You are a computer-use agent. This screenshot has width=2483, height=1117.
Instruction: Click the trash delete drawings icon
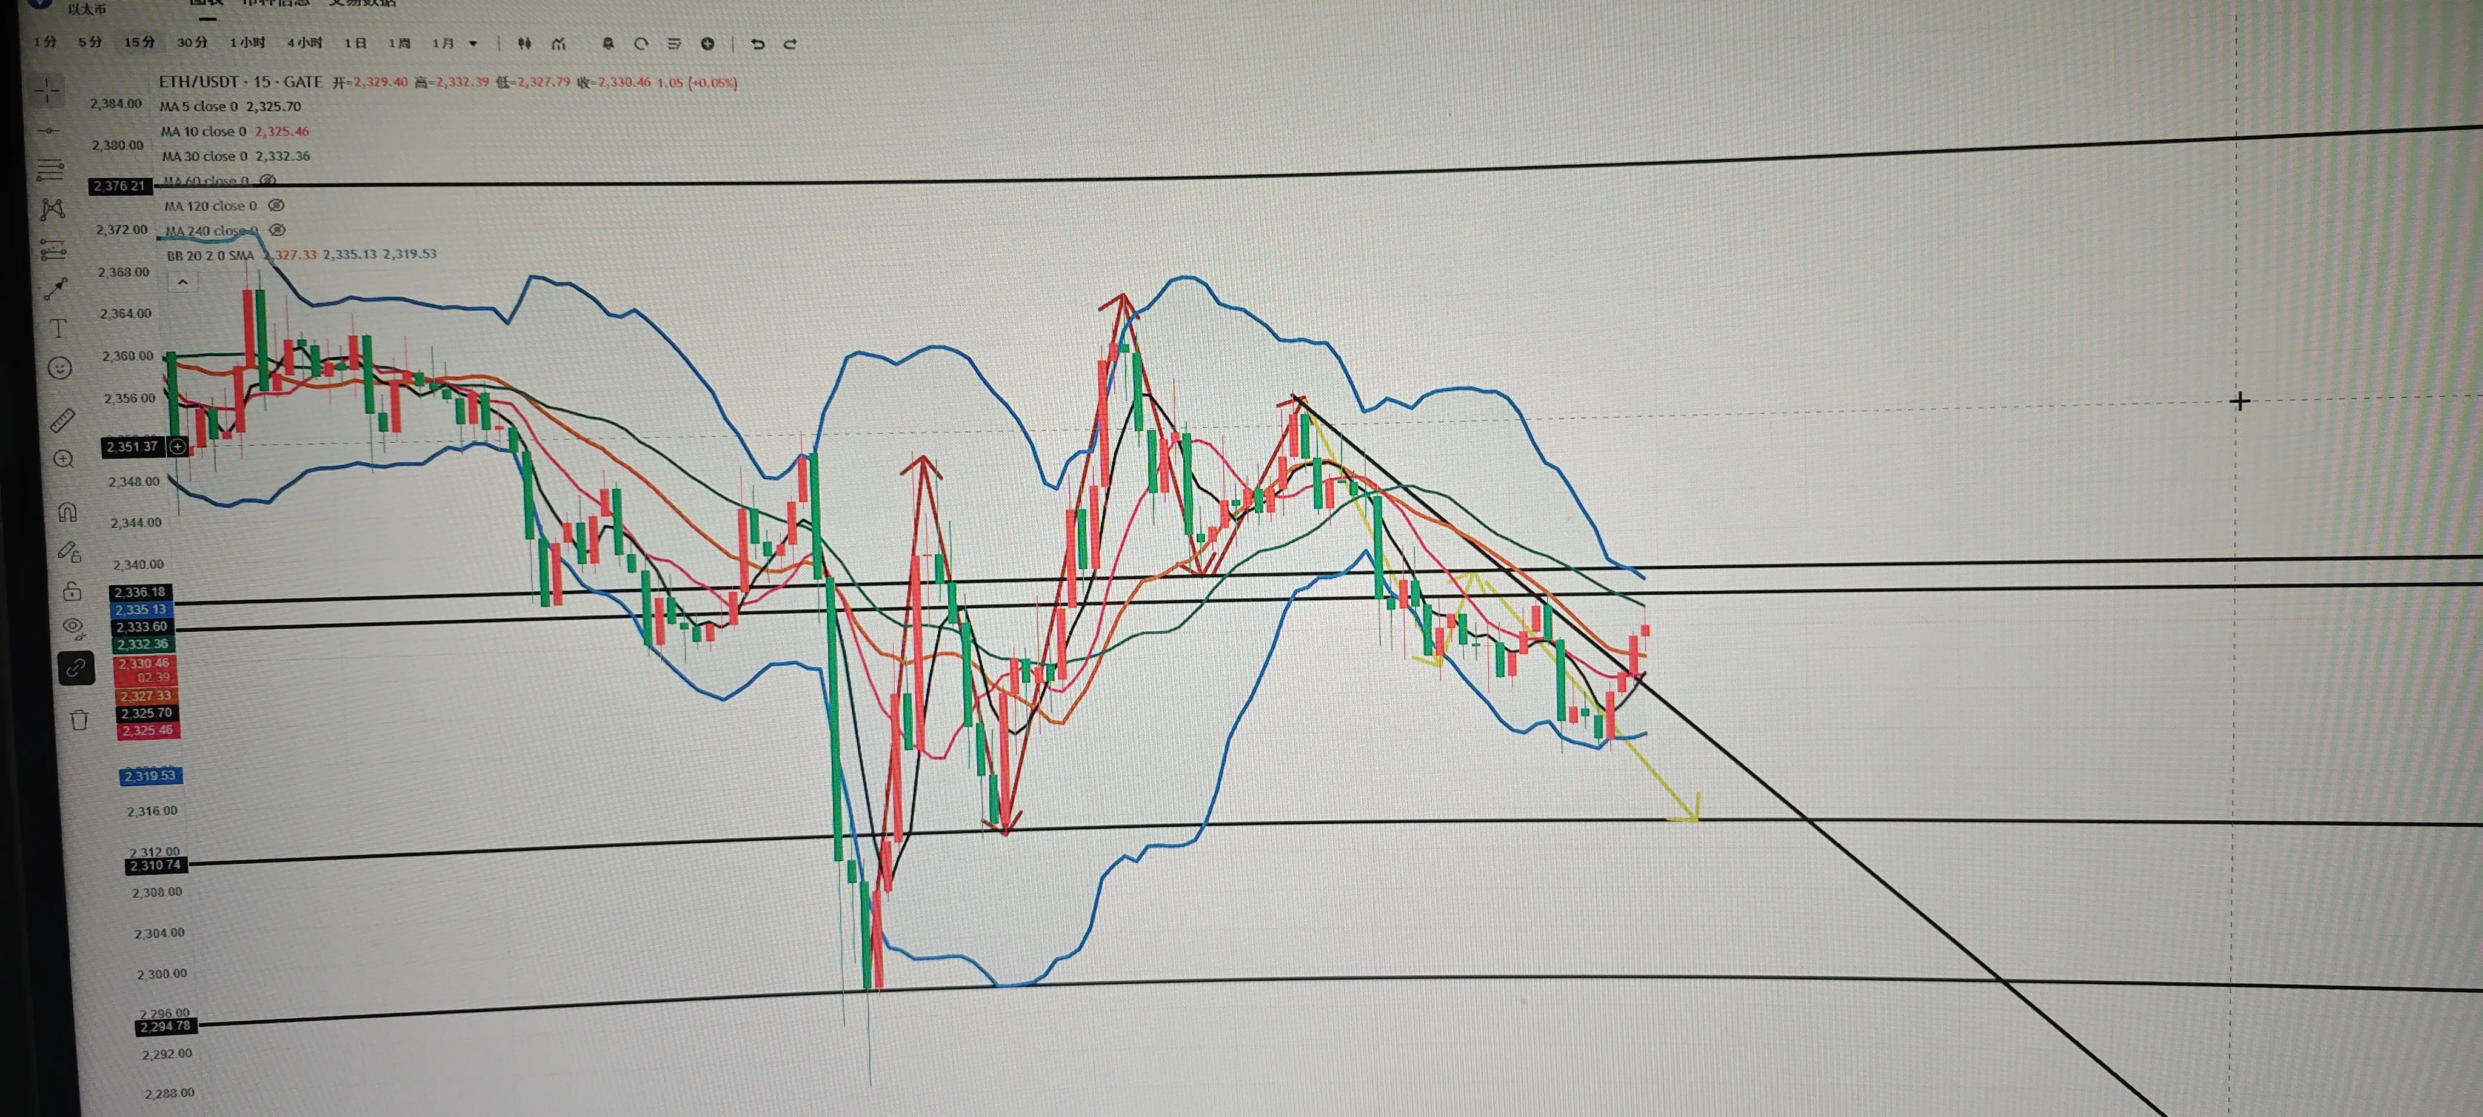79,719
